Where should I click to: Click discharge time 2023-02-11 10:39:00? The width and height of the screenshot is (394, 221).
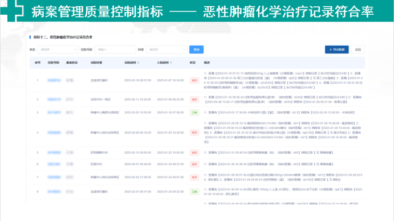coord(137,100)
